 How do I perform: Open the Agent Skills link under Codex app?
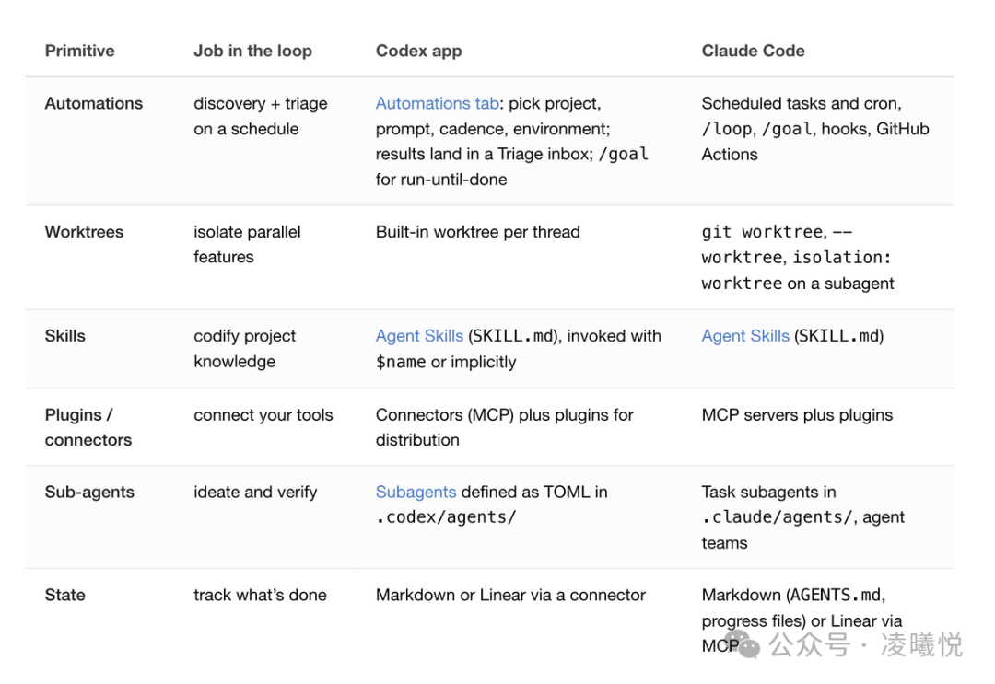tap(419, 336)
